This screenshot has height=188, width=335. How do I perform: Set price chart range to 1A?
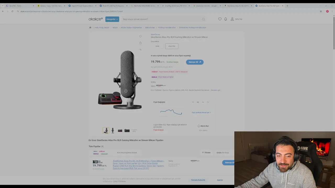click(x=203, y=102)
